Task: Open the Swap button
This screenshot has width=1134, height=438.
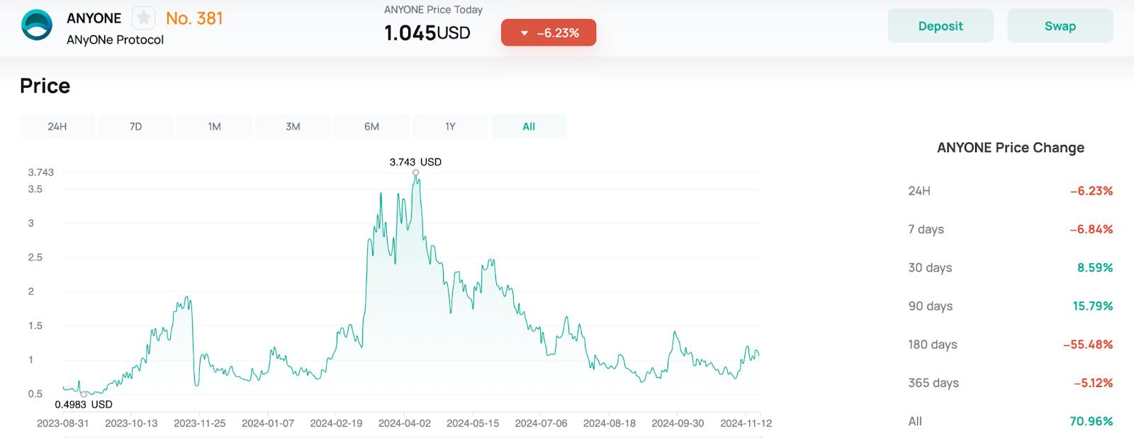Action: pos(1060,26)
